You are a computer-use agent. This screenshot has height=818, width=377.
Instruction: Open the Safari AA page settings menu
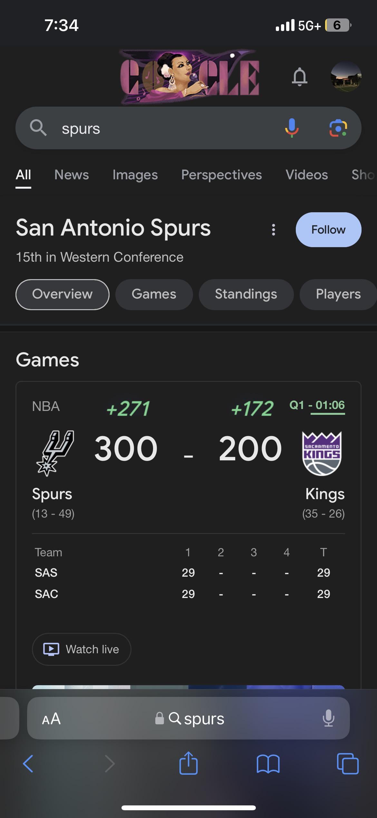click(x=51, y=719)
